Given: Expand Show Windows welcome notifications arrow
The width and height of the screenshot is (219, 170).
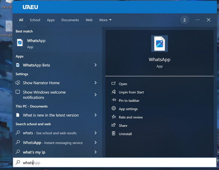Looking at the screenshot, I should tap(95, 95).
